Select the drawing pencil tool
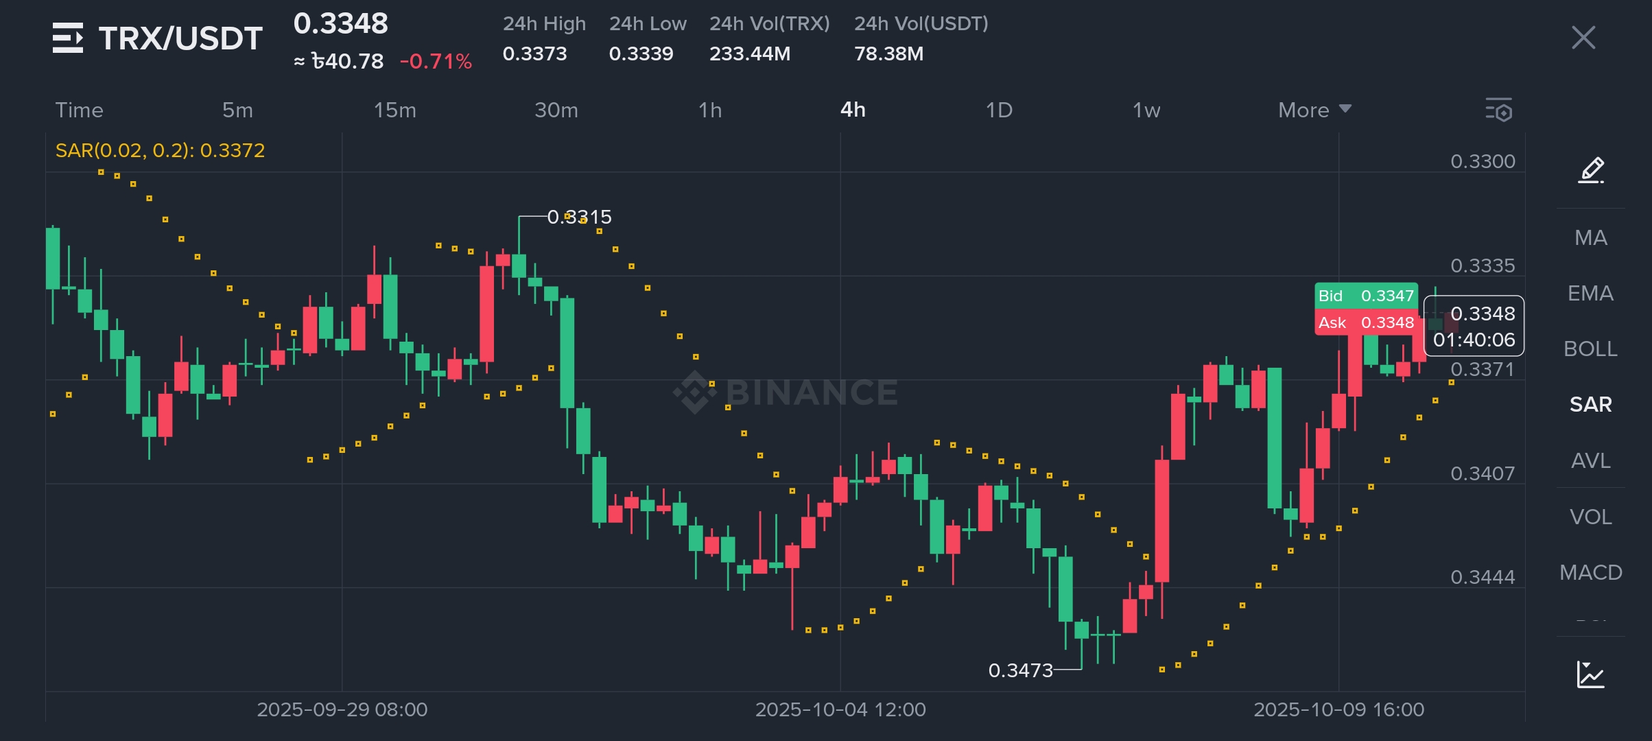Viewport: 1652px width, 741px height. pos(1591,170)
